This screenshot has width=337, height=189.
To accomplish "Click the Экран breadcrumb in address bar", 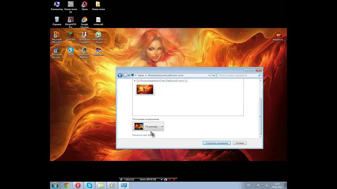I will coord(141,75).
